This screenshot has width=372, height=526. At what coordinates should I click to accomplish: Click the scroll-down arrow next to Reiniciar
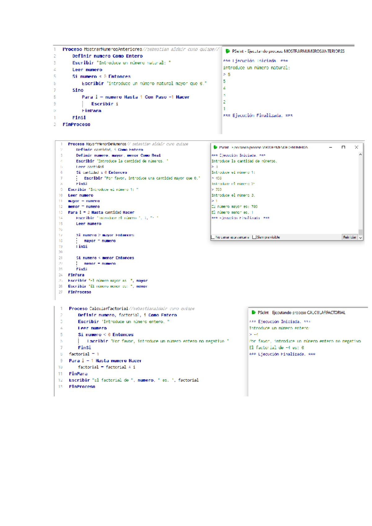click(x=361, y=238)
